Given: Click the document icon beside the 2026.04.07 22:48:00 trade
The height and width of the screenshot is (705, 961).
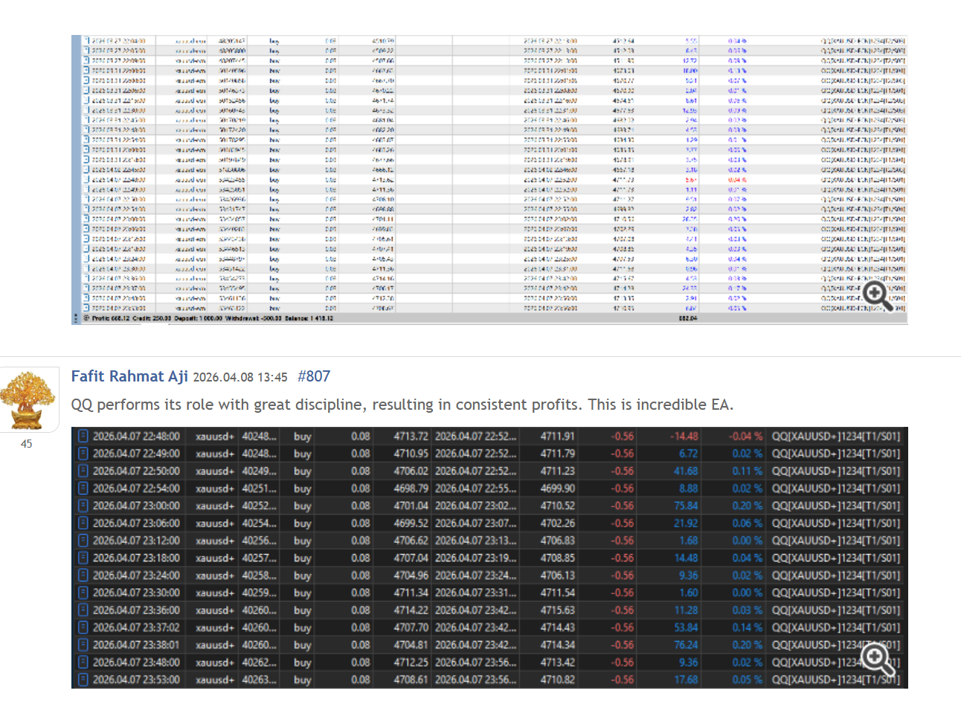Looking at the screenshot, I should click(83, 437).
